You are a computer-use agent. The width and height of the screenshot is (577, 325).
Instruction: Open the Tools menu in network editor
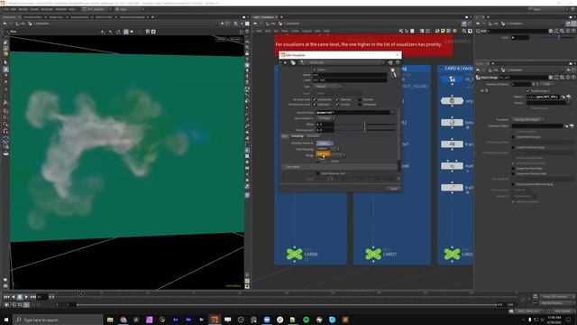tap(295, 31)
